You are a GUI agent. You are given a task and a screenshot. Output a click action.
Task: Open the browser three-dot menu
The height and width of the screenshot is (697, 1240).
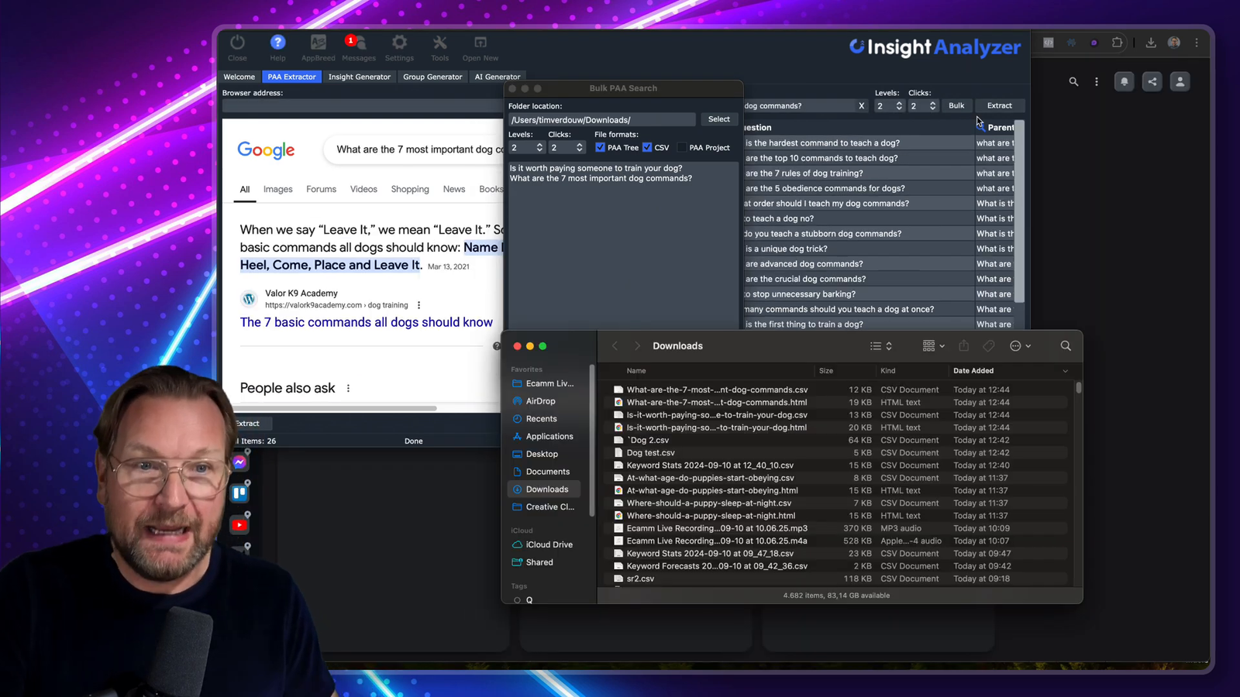coord(1197,43)
